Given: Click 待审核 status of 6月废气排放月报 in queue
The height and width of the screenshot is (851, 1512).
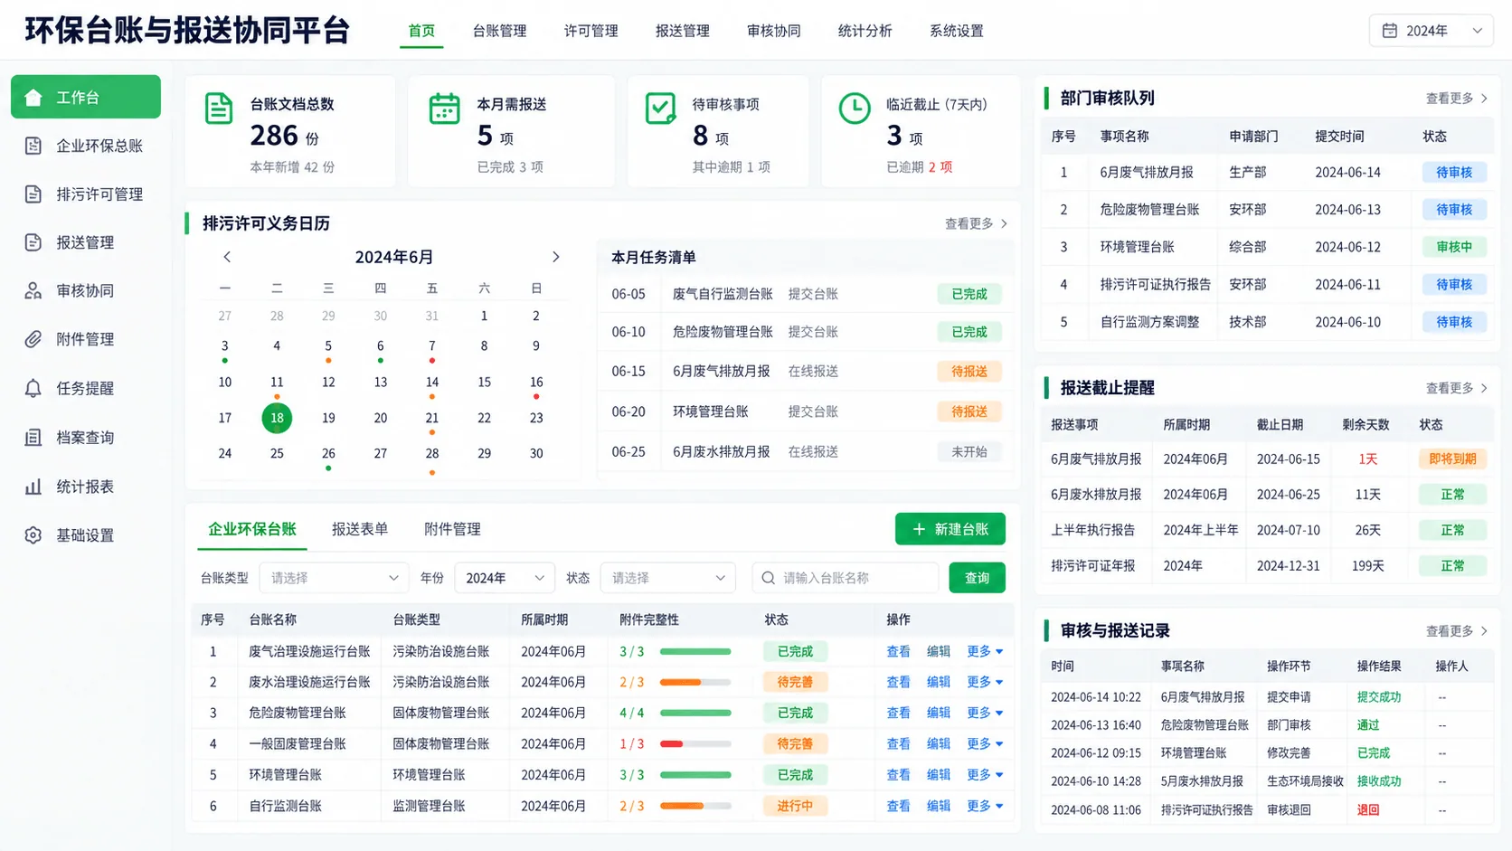Looking at the screenshot, I should tap(1454, 172).
